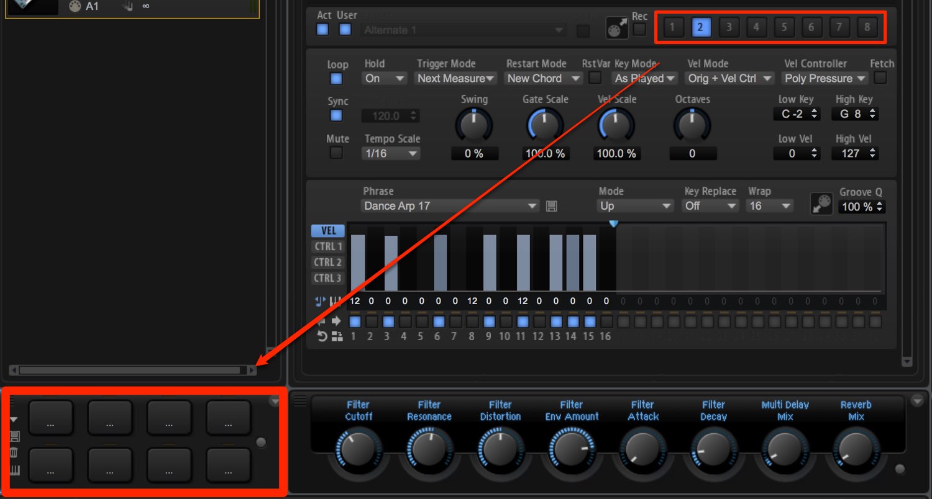Toggle the Act checkbox
This screenshot has height=499, width=932.
click(322, 29)
